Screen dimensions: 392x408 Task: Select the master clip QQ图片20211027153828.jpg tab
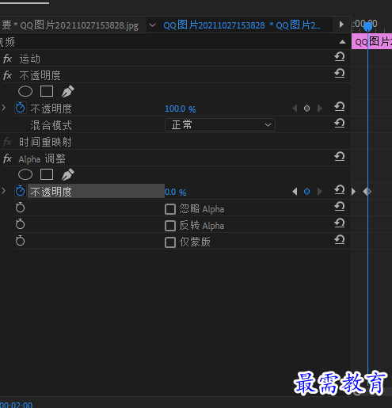click(69, 25)
